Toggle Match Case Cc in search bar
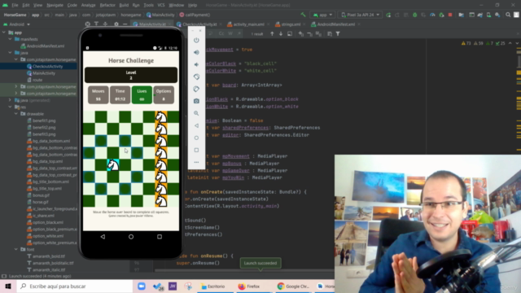Viewport: 521px width, 293px height. 221,33
